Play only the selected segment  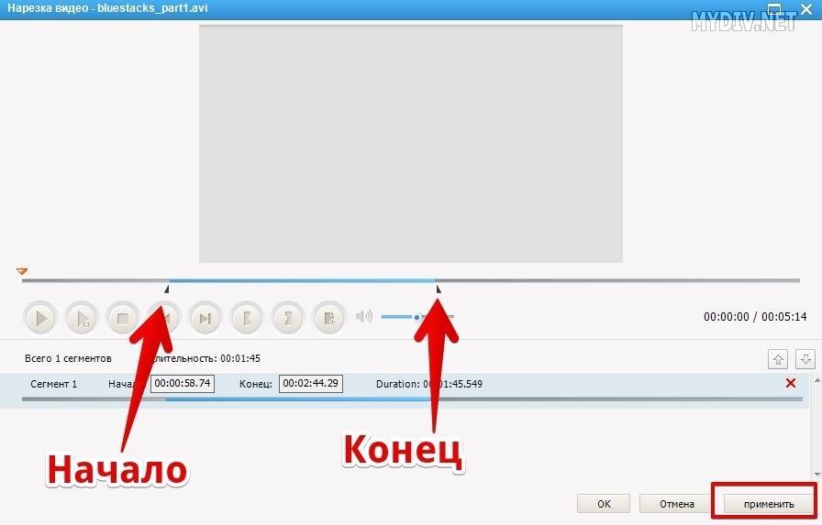point(82,318)
